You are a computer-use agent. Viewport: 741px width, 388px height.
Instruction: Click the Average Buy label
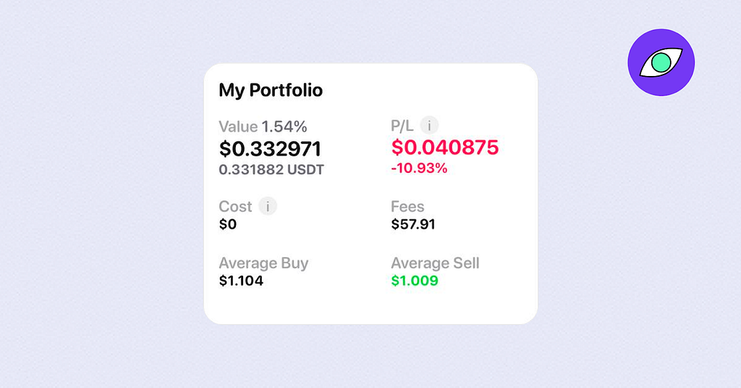pos(263,263)
